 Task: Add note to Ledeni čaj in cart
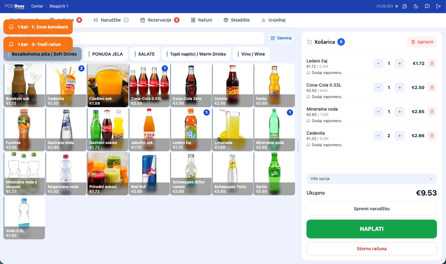click(324, 73)
